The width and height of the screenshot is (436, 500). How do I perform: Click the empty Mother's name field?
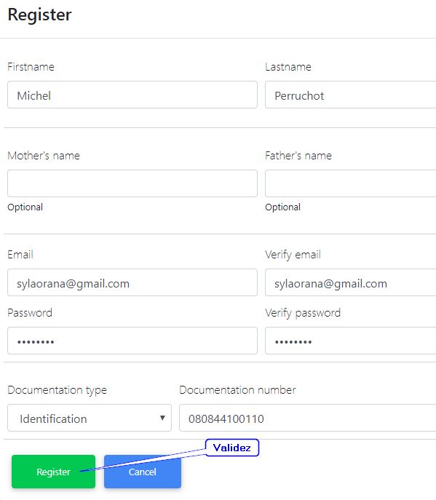tap(132, 183)
